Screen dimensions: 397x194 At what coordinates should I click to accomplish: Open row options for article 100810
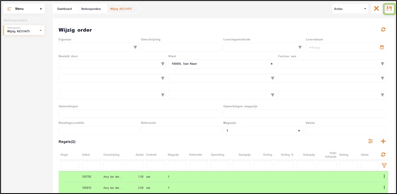click(384, 188)
